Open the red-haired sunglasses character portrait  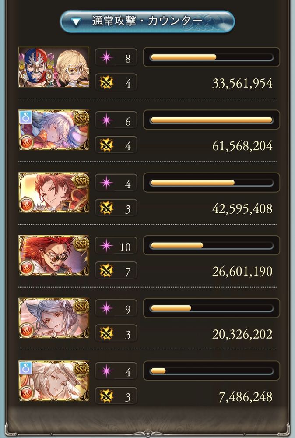point(54,255)
